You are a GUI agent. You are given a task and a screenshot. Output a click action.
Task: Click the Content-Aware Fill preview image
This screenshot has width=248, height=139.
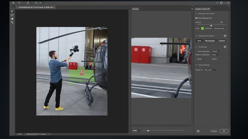pos(161,68)
